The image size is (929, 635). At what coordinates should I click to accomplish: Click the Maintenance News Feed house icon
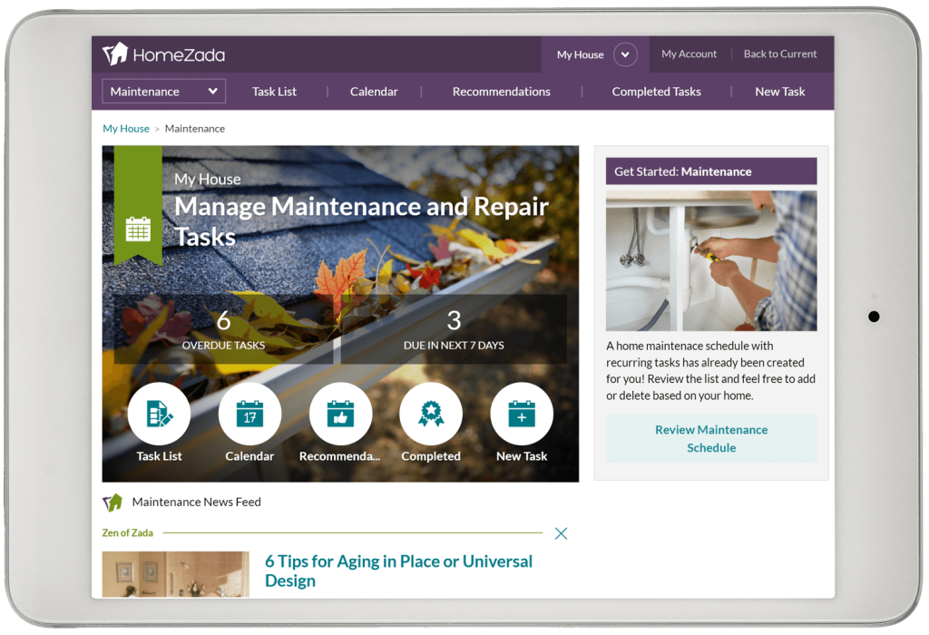[x=112, y=503]
